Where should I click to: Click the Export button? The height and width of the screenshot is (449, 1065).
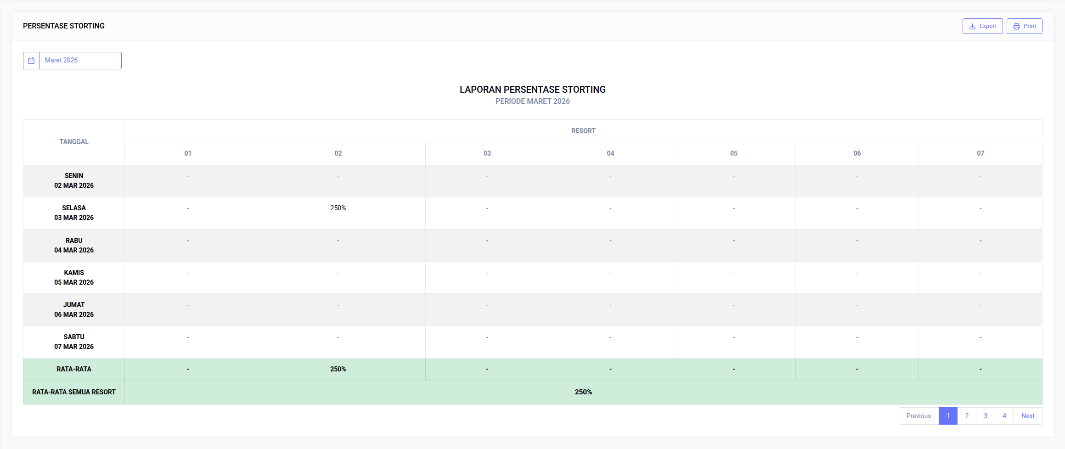[x=983, y=26]
